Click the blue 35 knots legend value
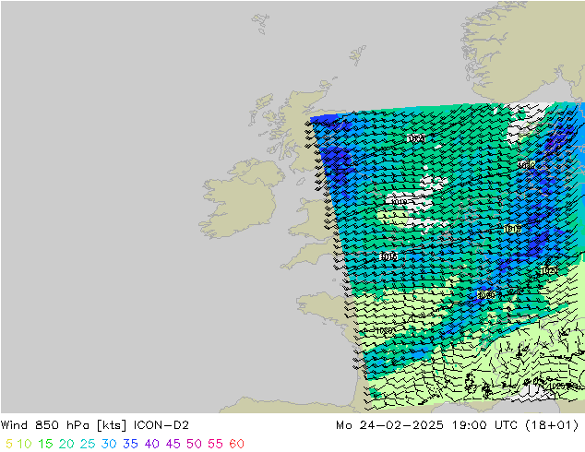The image size is (585, 452). point(130,444)
